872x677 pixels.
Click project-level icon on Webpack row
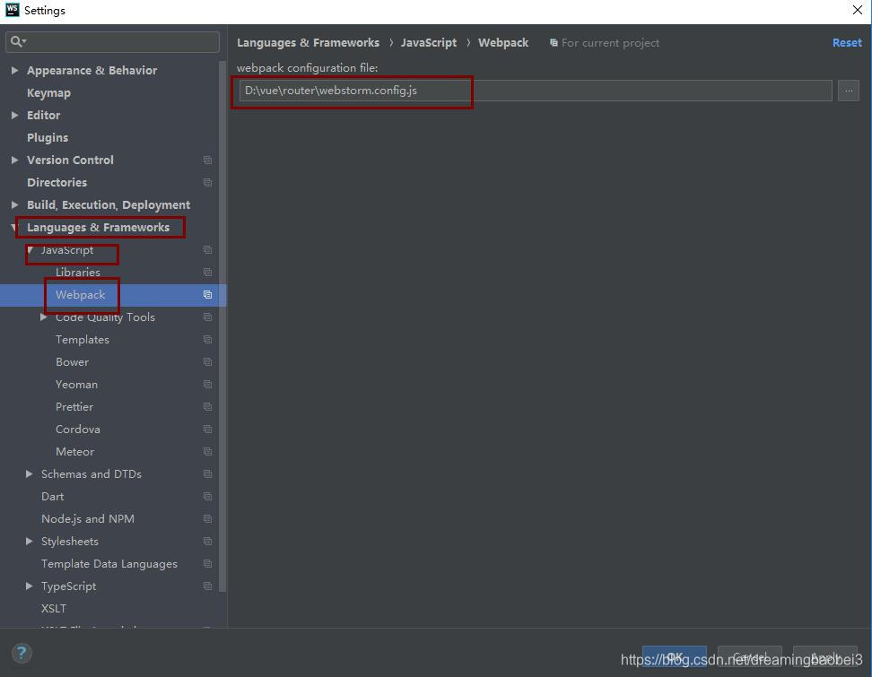pyautogui.click(x=207, y=295)
